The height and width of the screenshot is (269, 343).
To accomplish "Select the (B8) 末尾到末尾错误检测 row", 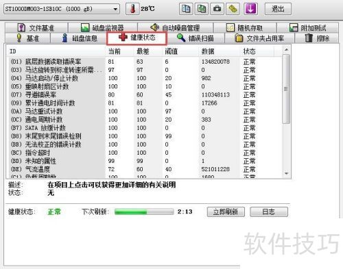I will [145, 136].
